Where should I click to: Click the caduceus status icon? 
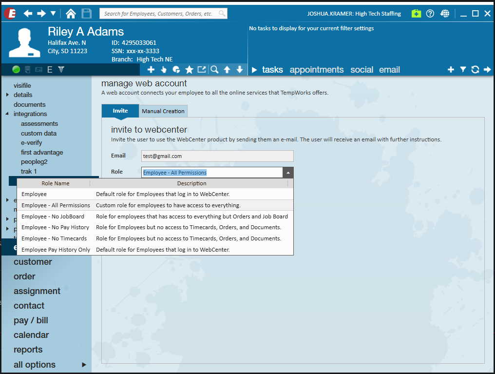pos(61,70)
